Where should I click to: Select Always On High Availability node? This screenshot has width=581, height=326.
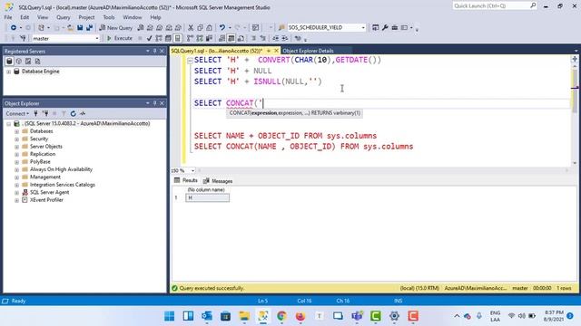(61, 169)
